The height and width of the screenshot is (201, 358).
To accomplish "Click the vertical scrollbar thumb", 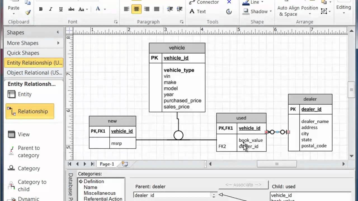I will pos(351,90).
